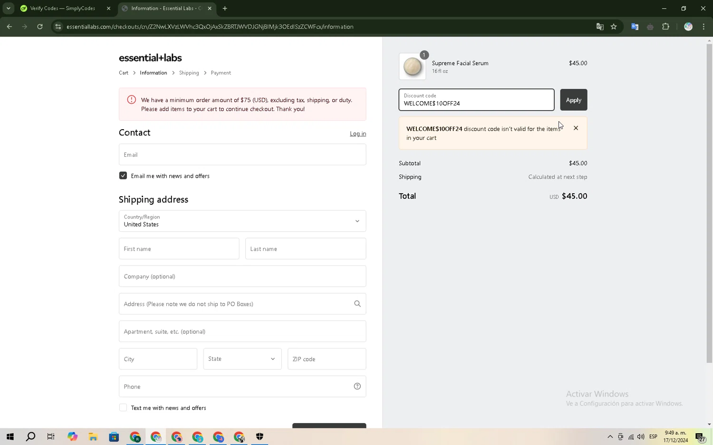Open network settings in system tray
Screen dimensions: 713x445
tap(631, 436)
